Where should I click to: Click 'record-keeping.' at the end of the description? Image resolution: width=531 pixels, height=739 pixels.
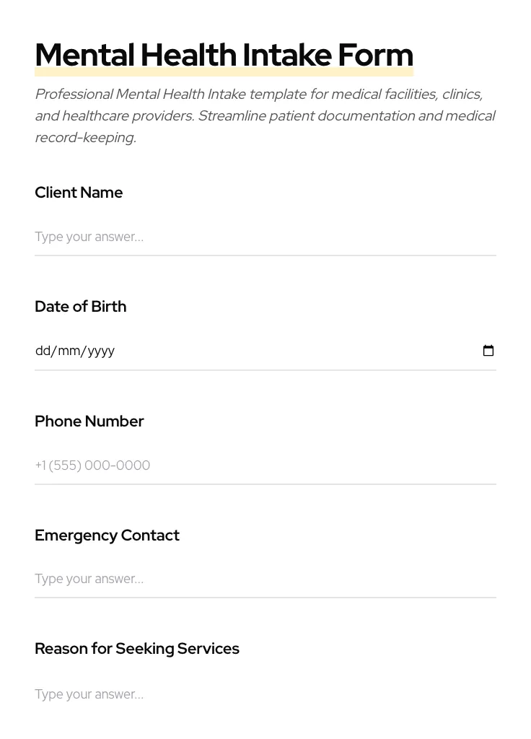tap(85, 138)
